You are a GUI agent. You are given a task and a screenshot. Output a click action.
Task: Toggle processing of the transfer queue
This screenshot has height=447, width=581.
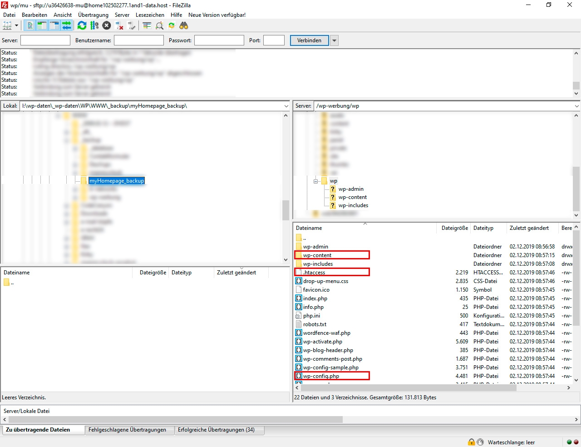(94, 26)
